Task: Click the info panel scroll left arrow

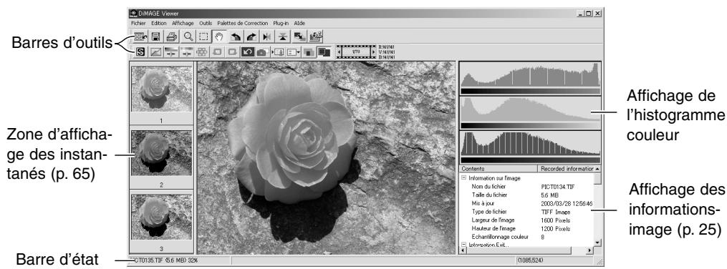Action: [x=463, y=250]
